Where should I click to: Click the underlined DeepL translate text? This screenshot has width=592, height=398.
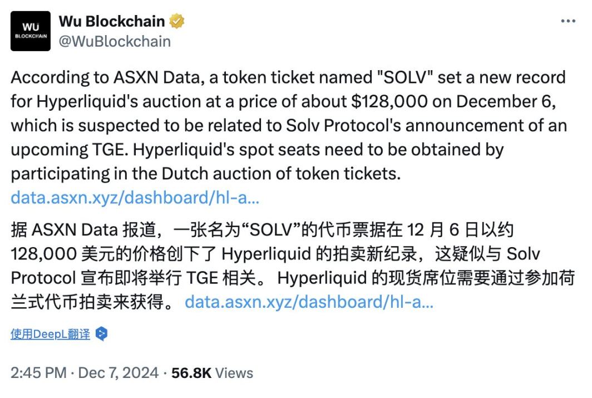(50, 333)
